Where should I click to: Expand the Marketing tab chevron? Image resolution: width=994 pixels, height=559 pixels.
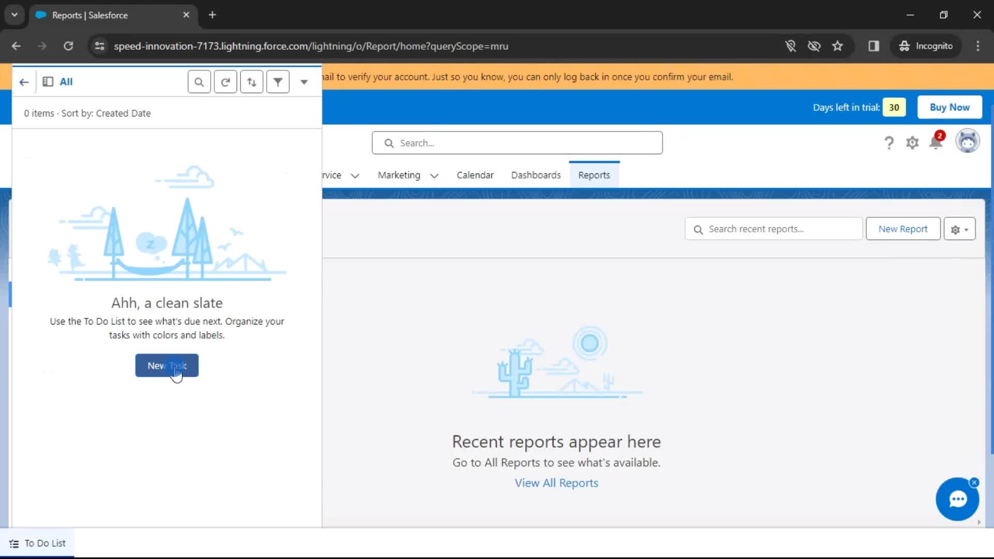coord(434,175)
